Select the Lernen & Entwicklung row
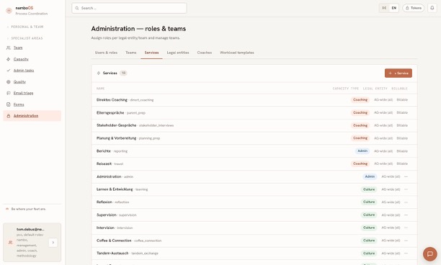The height and width of the screenshot is (265, 441). 254,189
